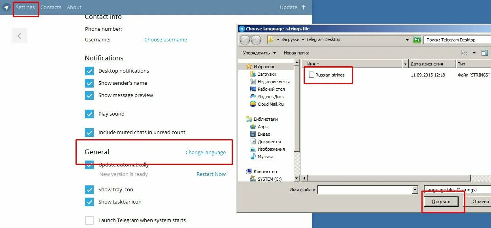Viewport: 491px width, 228px height.
Task: Expand the Имя файла dropdown arrow
Action: (x=415, y=190)
